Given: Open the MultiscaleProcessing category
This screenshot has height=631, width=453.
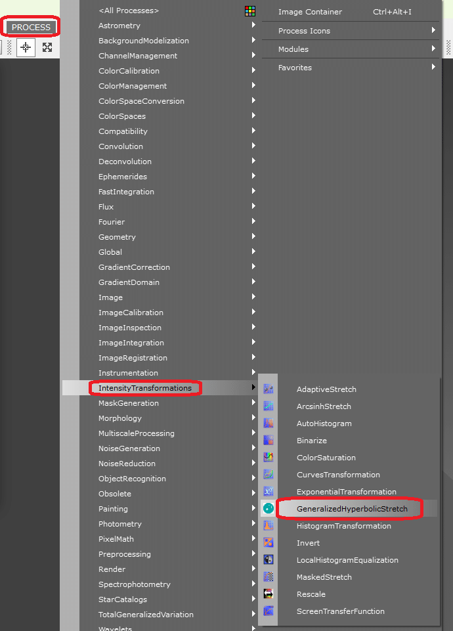Looking at the screenshot, I should tap(137, 433).
